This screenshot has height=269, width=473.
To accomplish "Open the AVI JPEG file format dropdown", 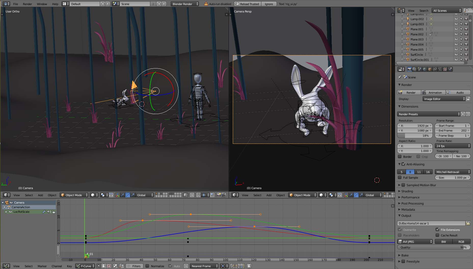I will point(415,242).
